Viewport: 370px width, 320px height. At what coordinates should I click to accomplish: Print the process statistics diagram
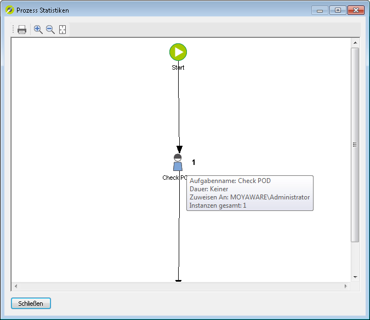click(x=22, y=30)
